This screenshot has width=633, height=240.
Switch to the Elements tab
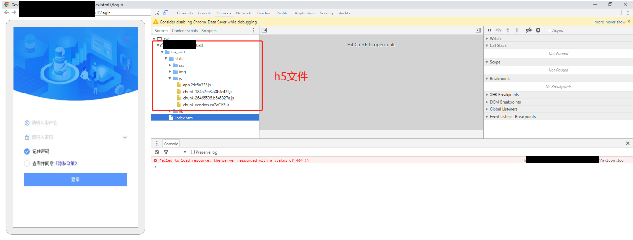(184, 13)
